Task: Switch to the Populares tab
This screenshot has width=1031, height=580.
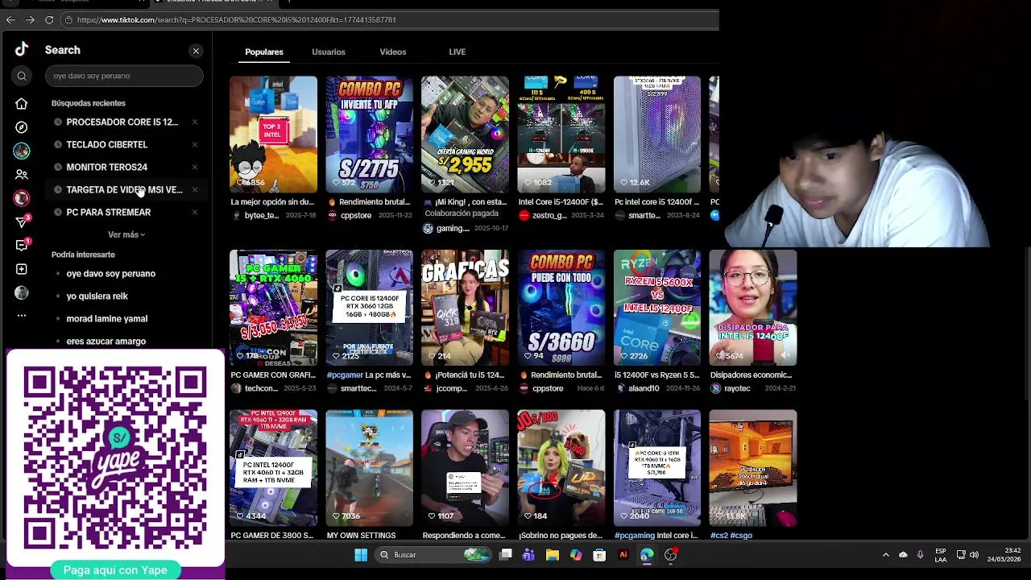Action: [x=264, y=52]
